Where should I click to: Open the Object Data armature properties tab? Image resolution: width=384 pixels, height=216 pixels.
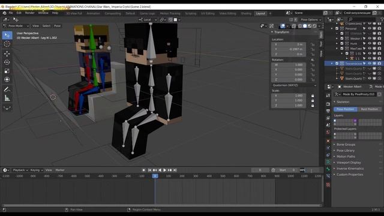point(328,162)
